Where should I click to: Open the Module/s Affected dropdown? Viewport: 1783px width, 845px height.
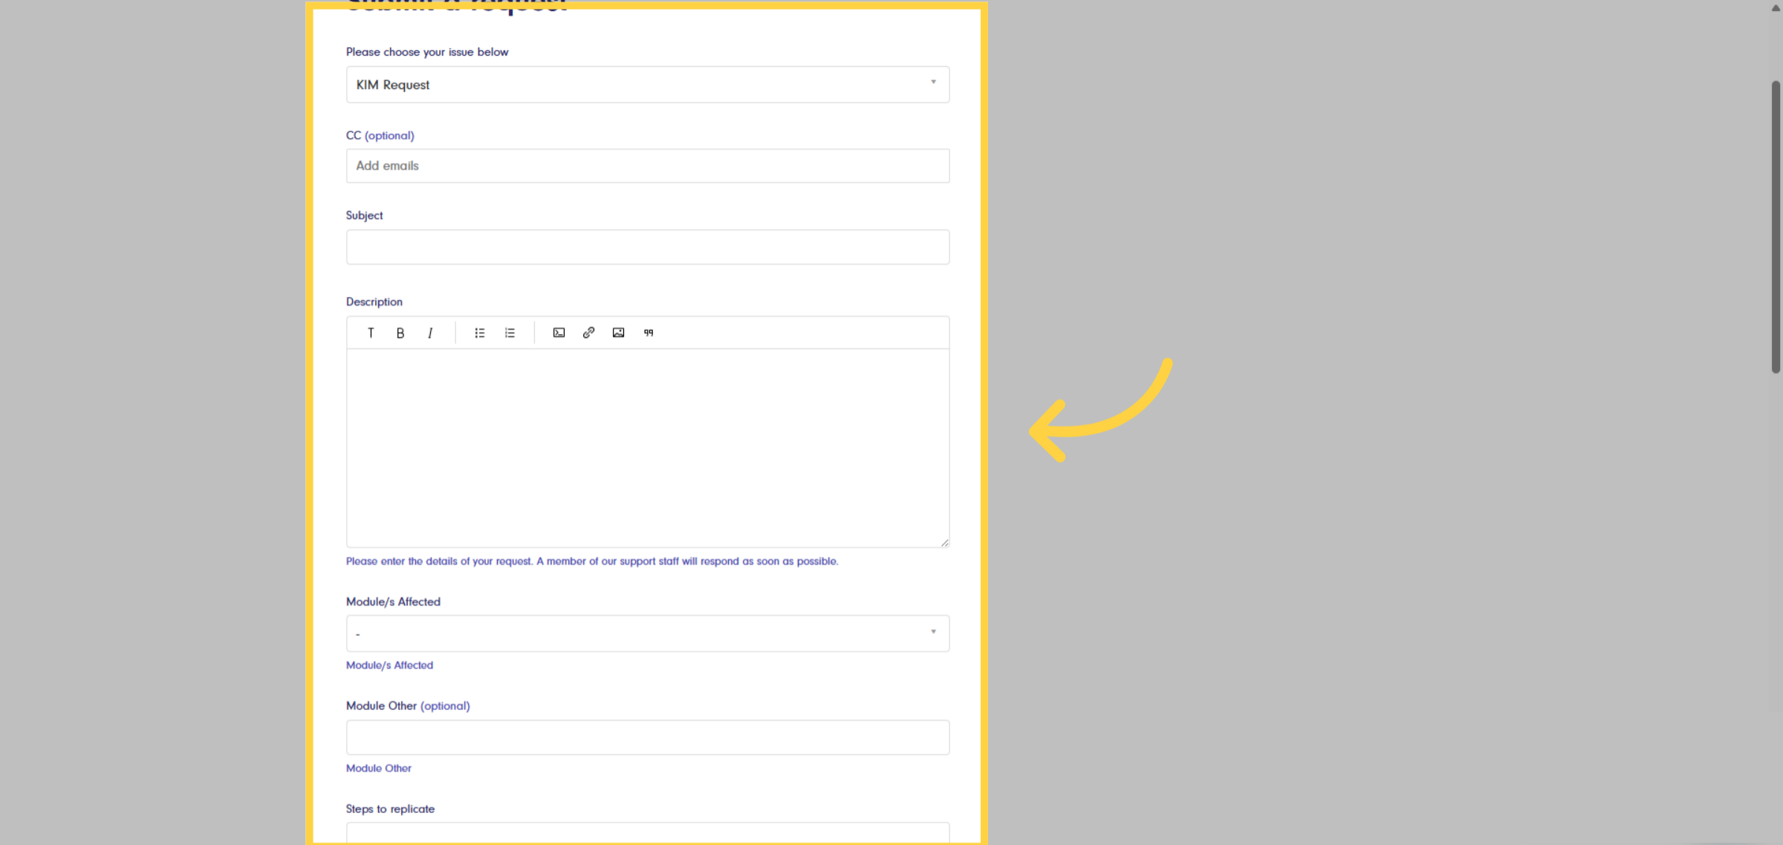[648, 633]
